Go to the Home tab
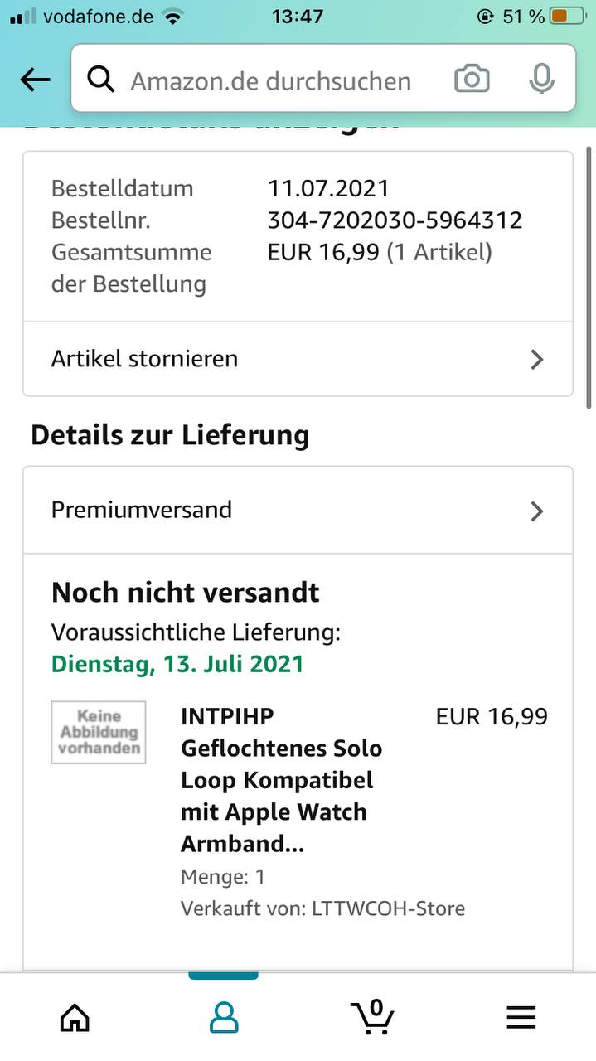The image size is (596, 1061). click(x=75, y=1016)
